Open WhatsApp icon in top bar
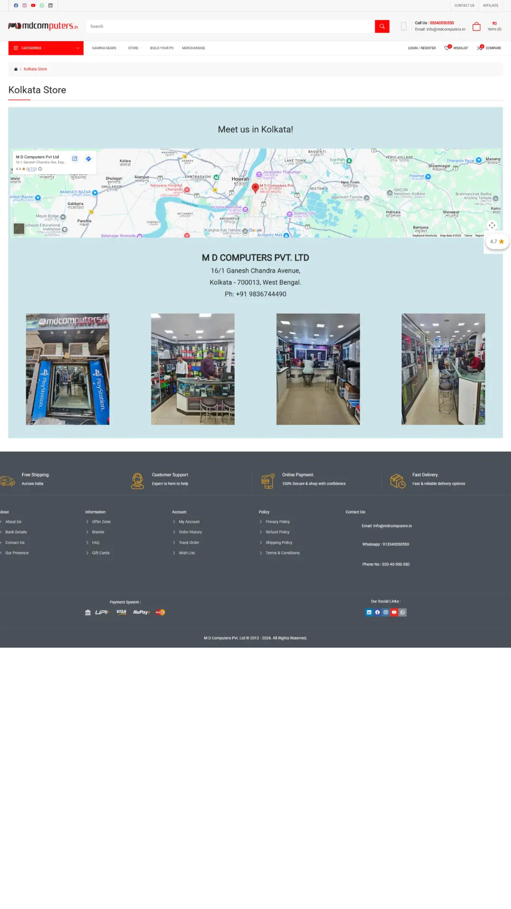The width and height of the screenshot is (511, 909). 42,6
